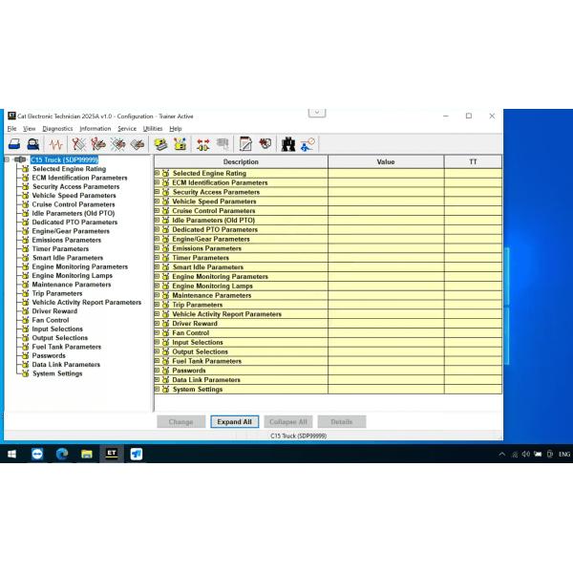The image size is (573, 573).
Task: Click the print icon in toolbar
Action: [x=13, y=144]
